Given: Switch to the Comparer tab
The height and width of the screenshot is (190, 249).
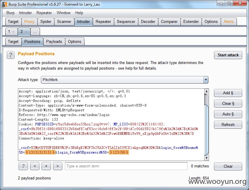Looking at the screenshot, I should point(169,21).
